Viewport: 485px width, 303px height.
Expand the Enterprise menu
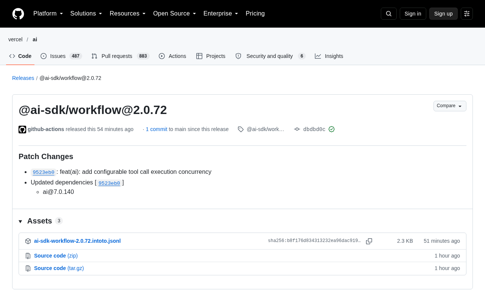221,14
